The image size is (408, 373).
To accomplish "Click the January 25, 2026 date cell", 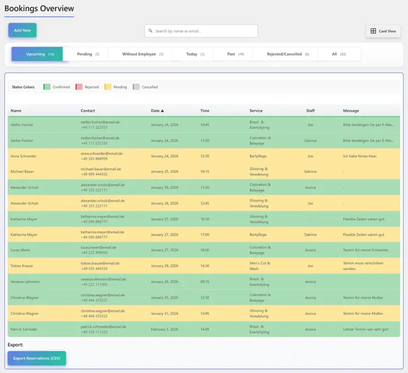I will (x=165, y=171).
